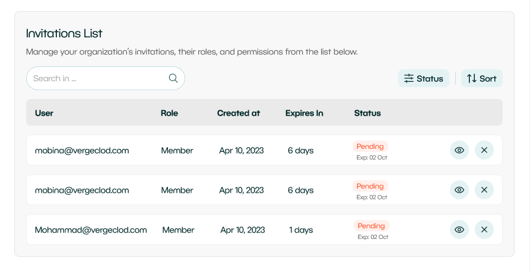530x271 pixels.
Task: Click the eye icon in the second row
Action: [x=459, y=190]
